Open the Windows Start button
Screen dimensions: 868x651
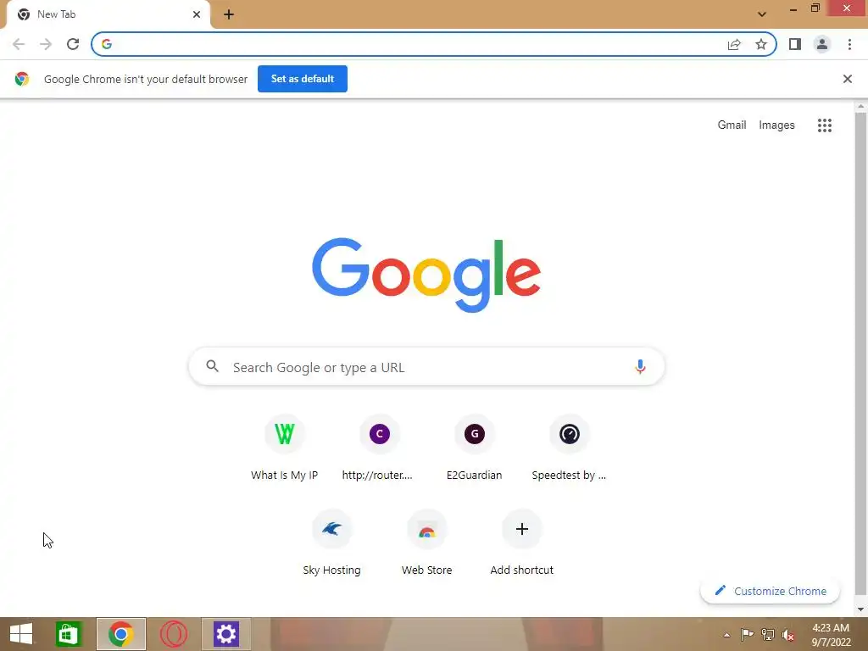[21, 634]
